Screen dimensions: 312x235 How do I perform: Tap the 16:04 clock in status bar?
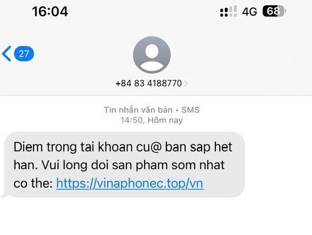coord(50,12)
